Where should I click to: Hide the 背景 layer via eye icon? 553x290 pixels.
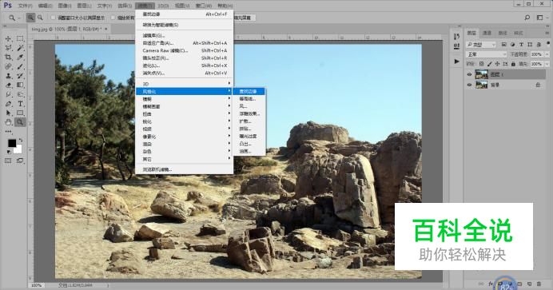click(469, 85)
